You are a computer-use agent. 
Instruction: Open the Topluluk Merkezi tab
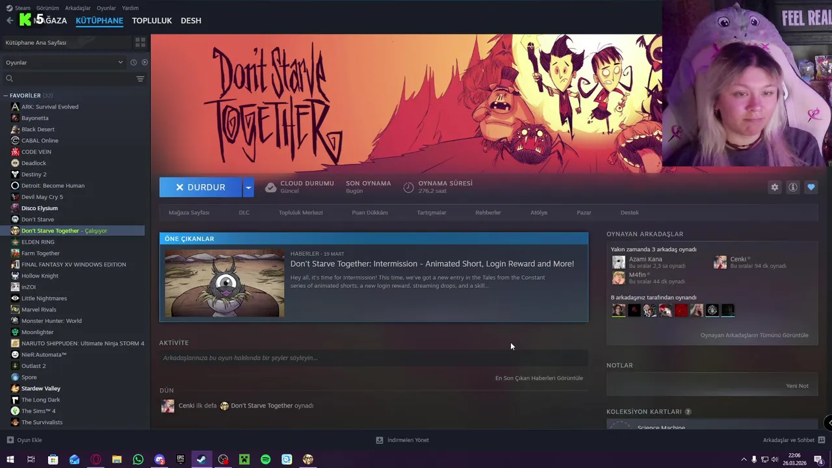point(301,213)
